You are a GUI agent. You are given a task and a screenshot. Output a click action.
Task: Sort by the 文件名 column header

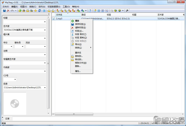(68, 15)
